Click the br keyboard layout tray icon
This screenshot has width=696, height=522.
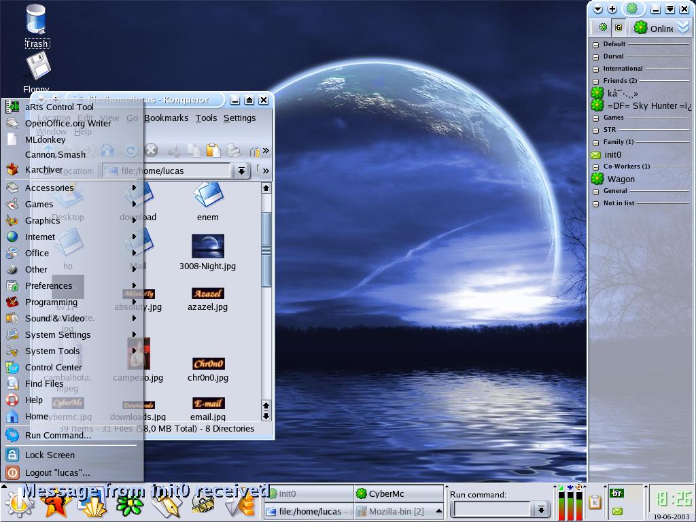tap(617, 493)
